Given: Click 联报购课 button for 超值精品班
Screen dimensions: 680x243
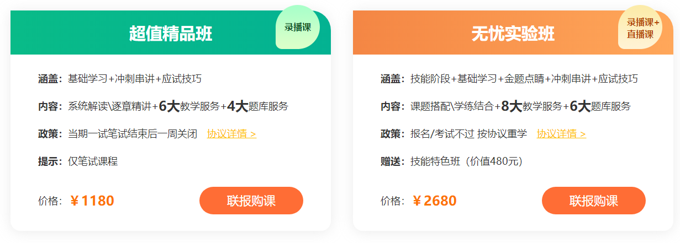Looking at the screenshot, I should point(251,201).
